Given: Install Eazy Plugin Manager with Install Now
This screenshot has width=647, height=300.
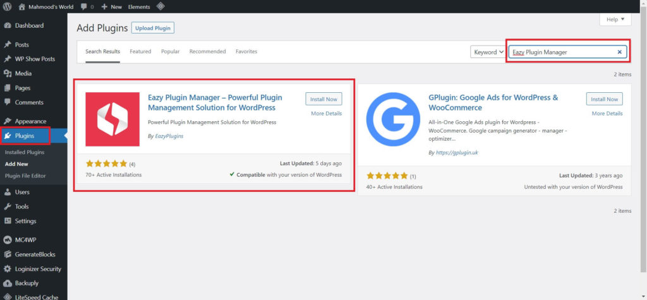Looking at the screenshot, I should pos(324,99).
